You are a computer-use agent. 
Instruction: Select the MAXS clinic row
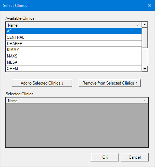[74, 56]
